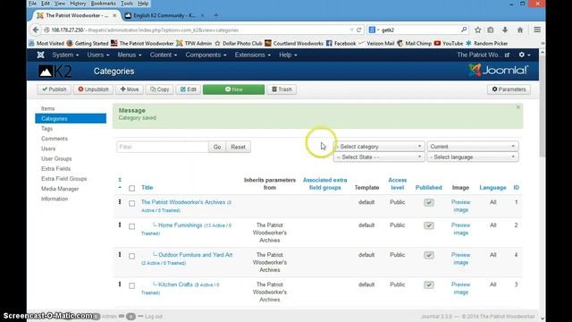The image size is (572, 322).
Task: Open the Firefox hamburger menu
Action: (x=537, y=30)
